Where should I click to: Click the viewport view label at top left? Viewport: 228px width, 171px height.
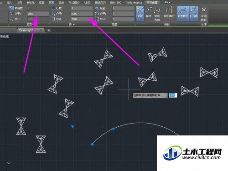(5, 36)
